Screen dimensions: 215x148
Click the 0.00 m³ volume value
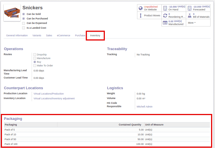pyautogui.click(x=141, y=98)
